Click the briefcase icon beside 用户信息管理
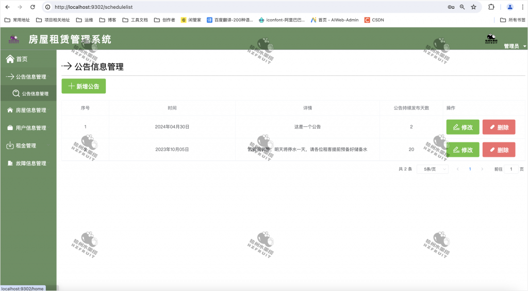This screenshot has height=291, width=528. [10, 127]
